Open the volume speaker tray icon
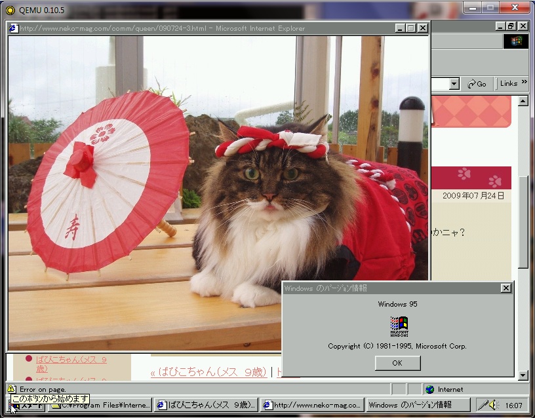535x418 pixels. 494,405
